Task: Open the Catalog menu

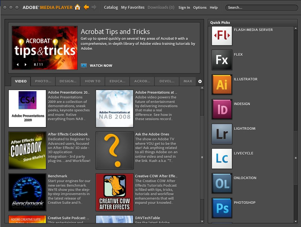Action: pos(111,8)
